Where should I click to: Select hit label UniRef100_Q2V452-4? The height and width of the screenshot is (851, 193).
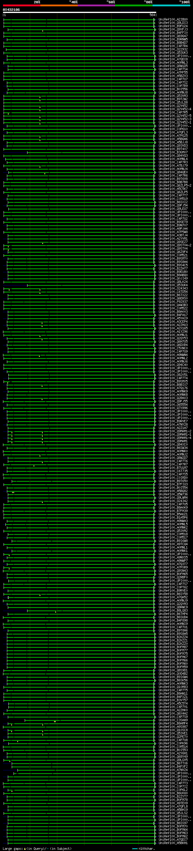175,109
